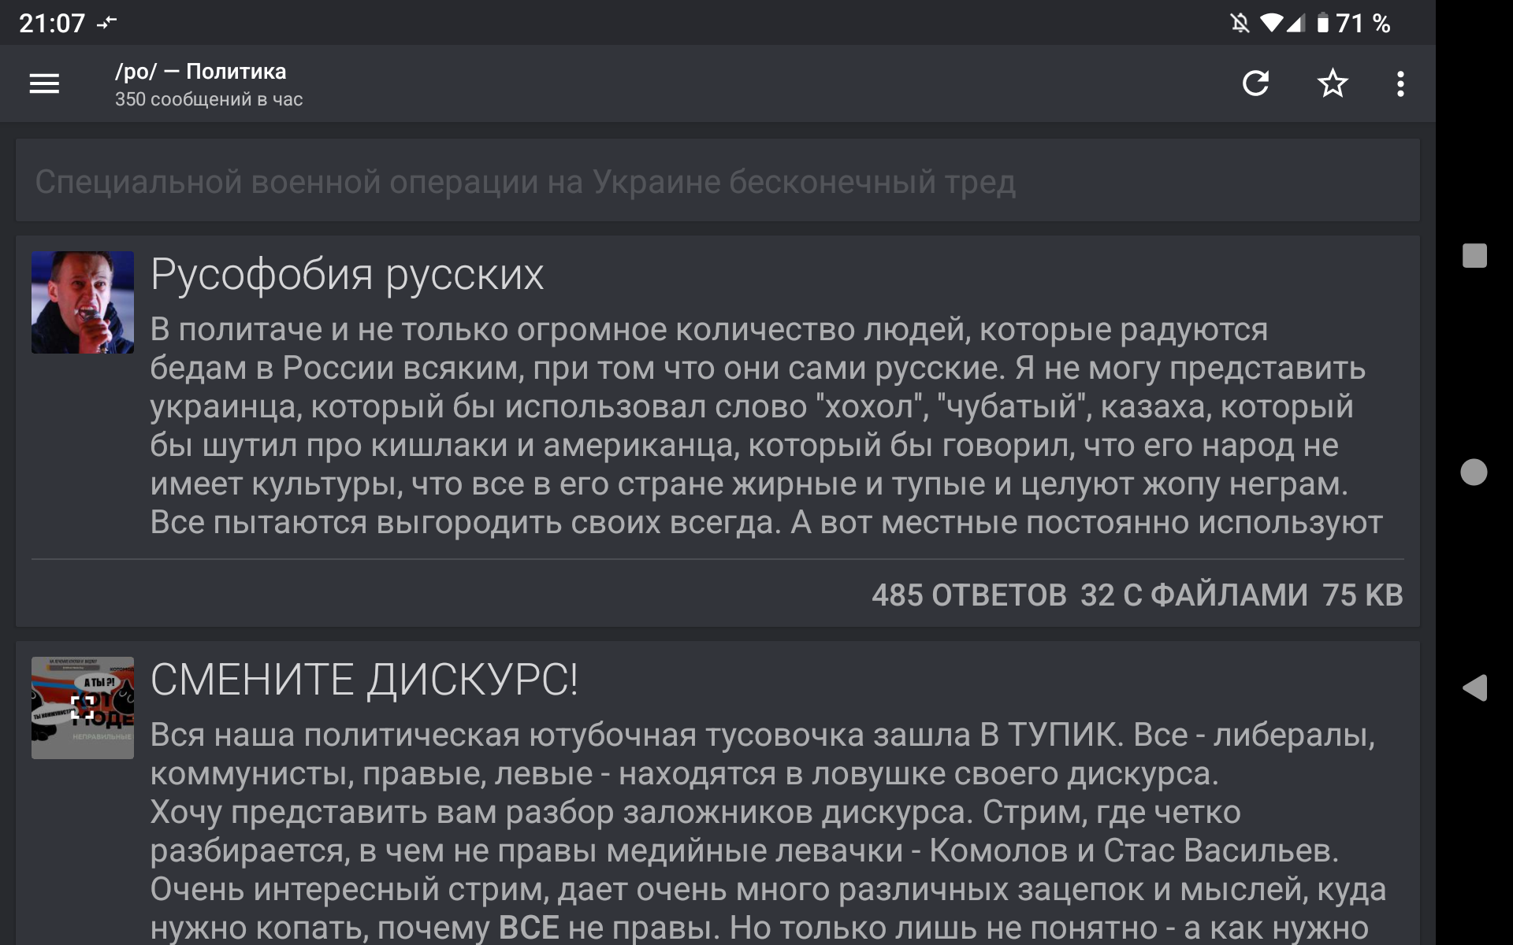The width and height of the screenshot is (1513, 945).
Task: Tap the Wi-Fi signal status icon
Action: (x=1270, y=23)
